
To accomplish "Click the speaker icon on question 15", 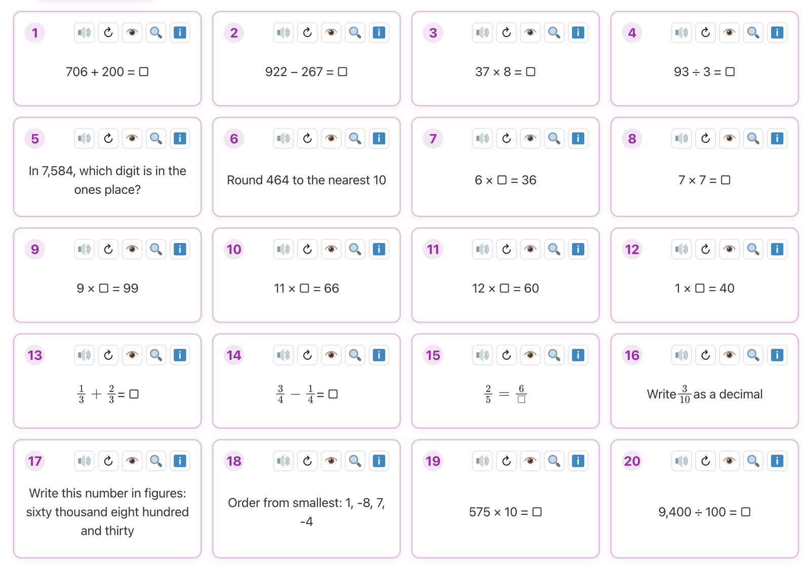I will click(482, 355).
